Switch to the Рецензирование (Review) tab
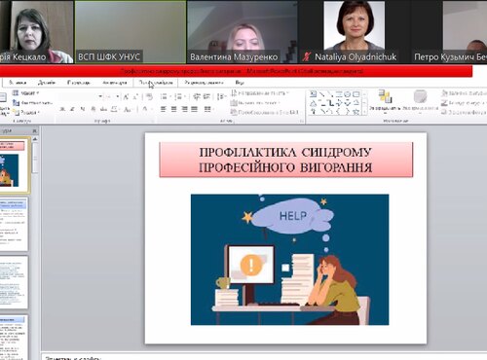487x360 pixels. pos(204,83)
